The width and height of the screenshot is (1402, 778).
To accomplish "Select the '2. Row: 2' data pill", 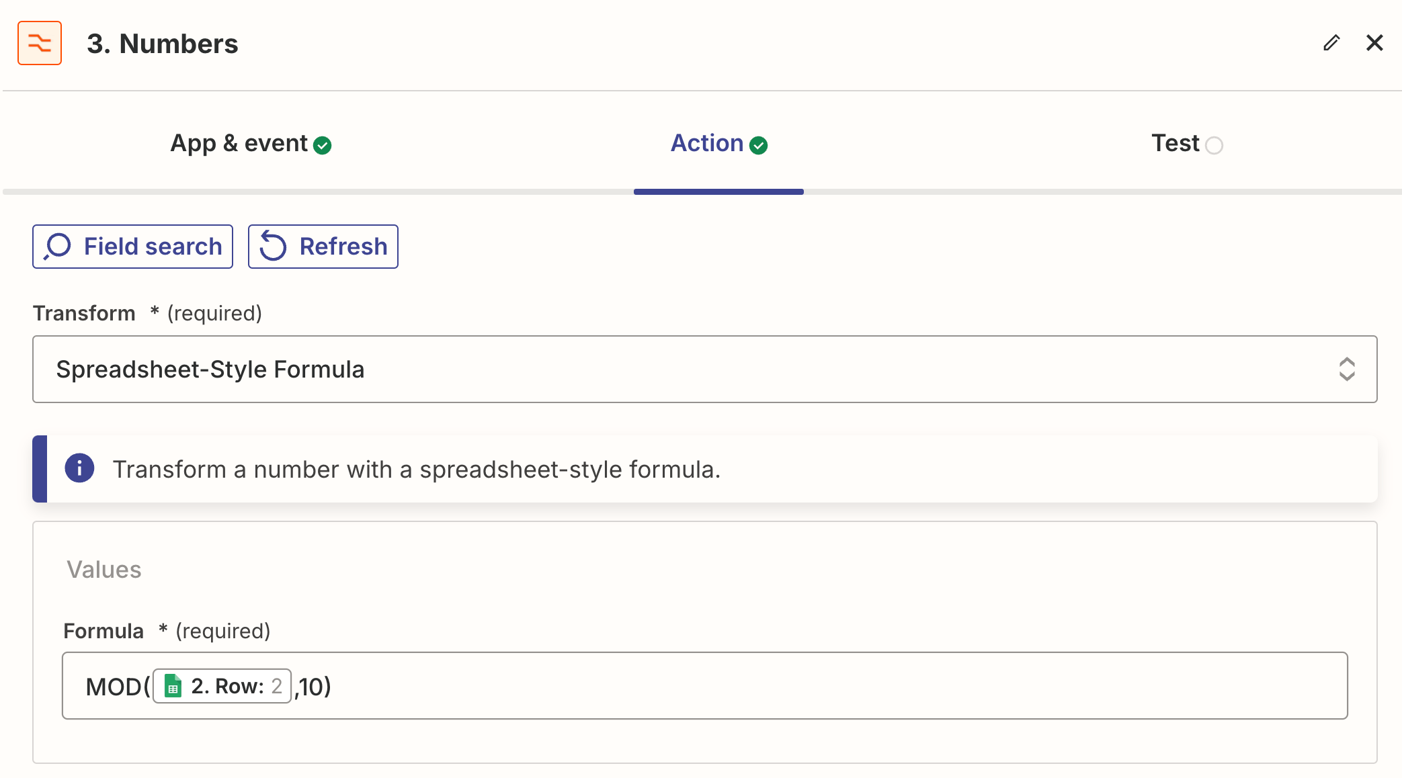I will click(x=229, y=686).
